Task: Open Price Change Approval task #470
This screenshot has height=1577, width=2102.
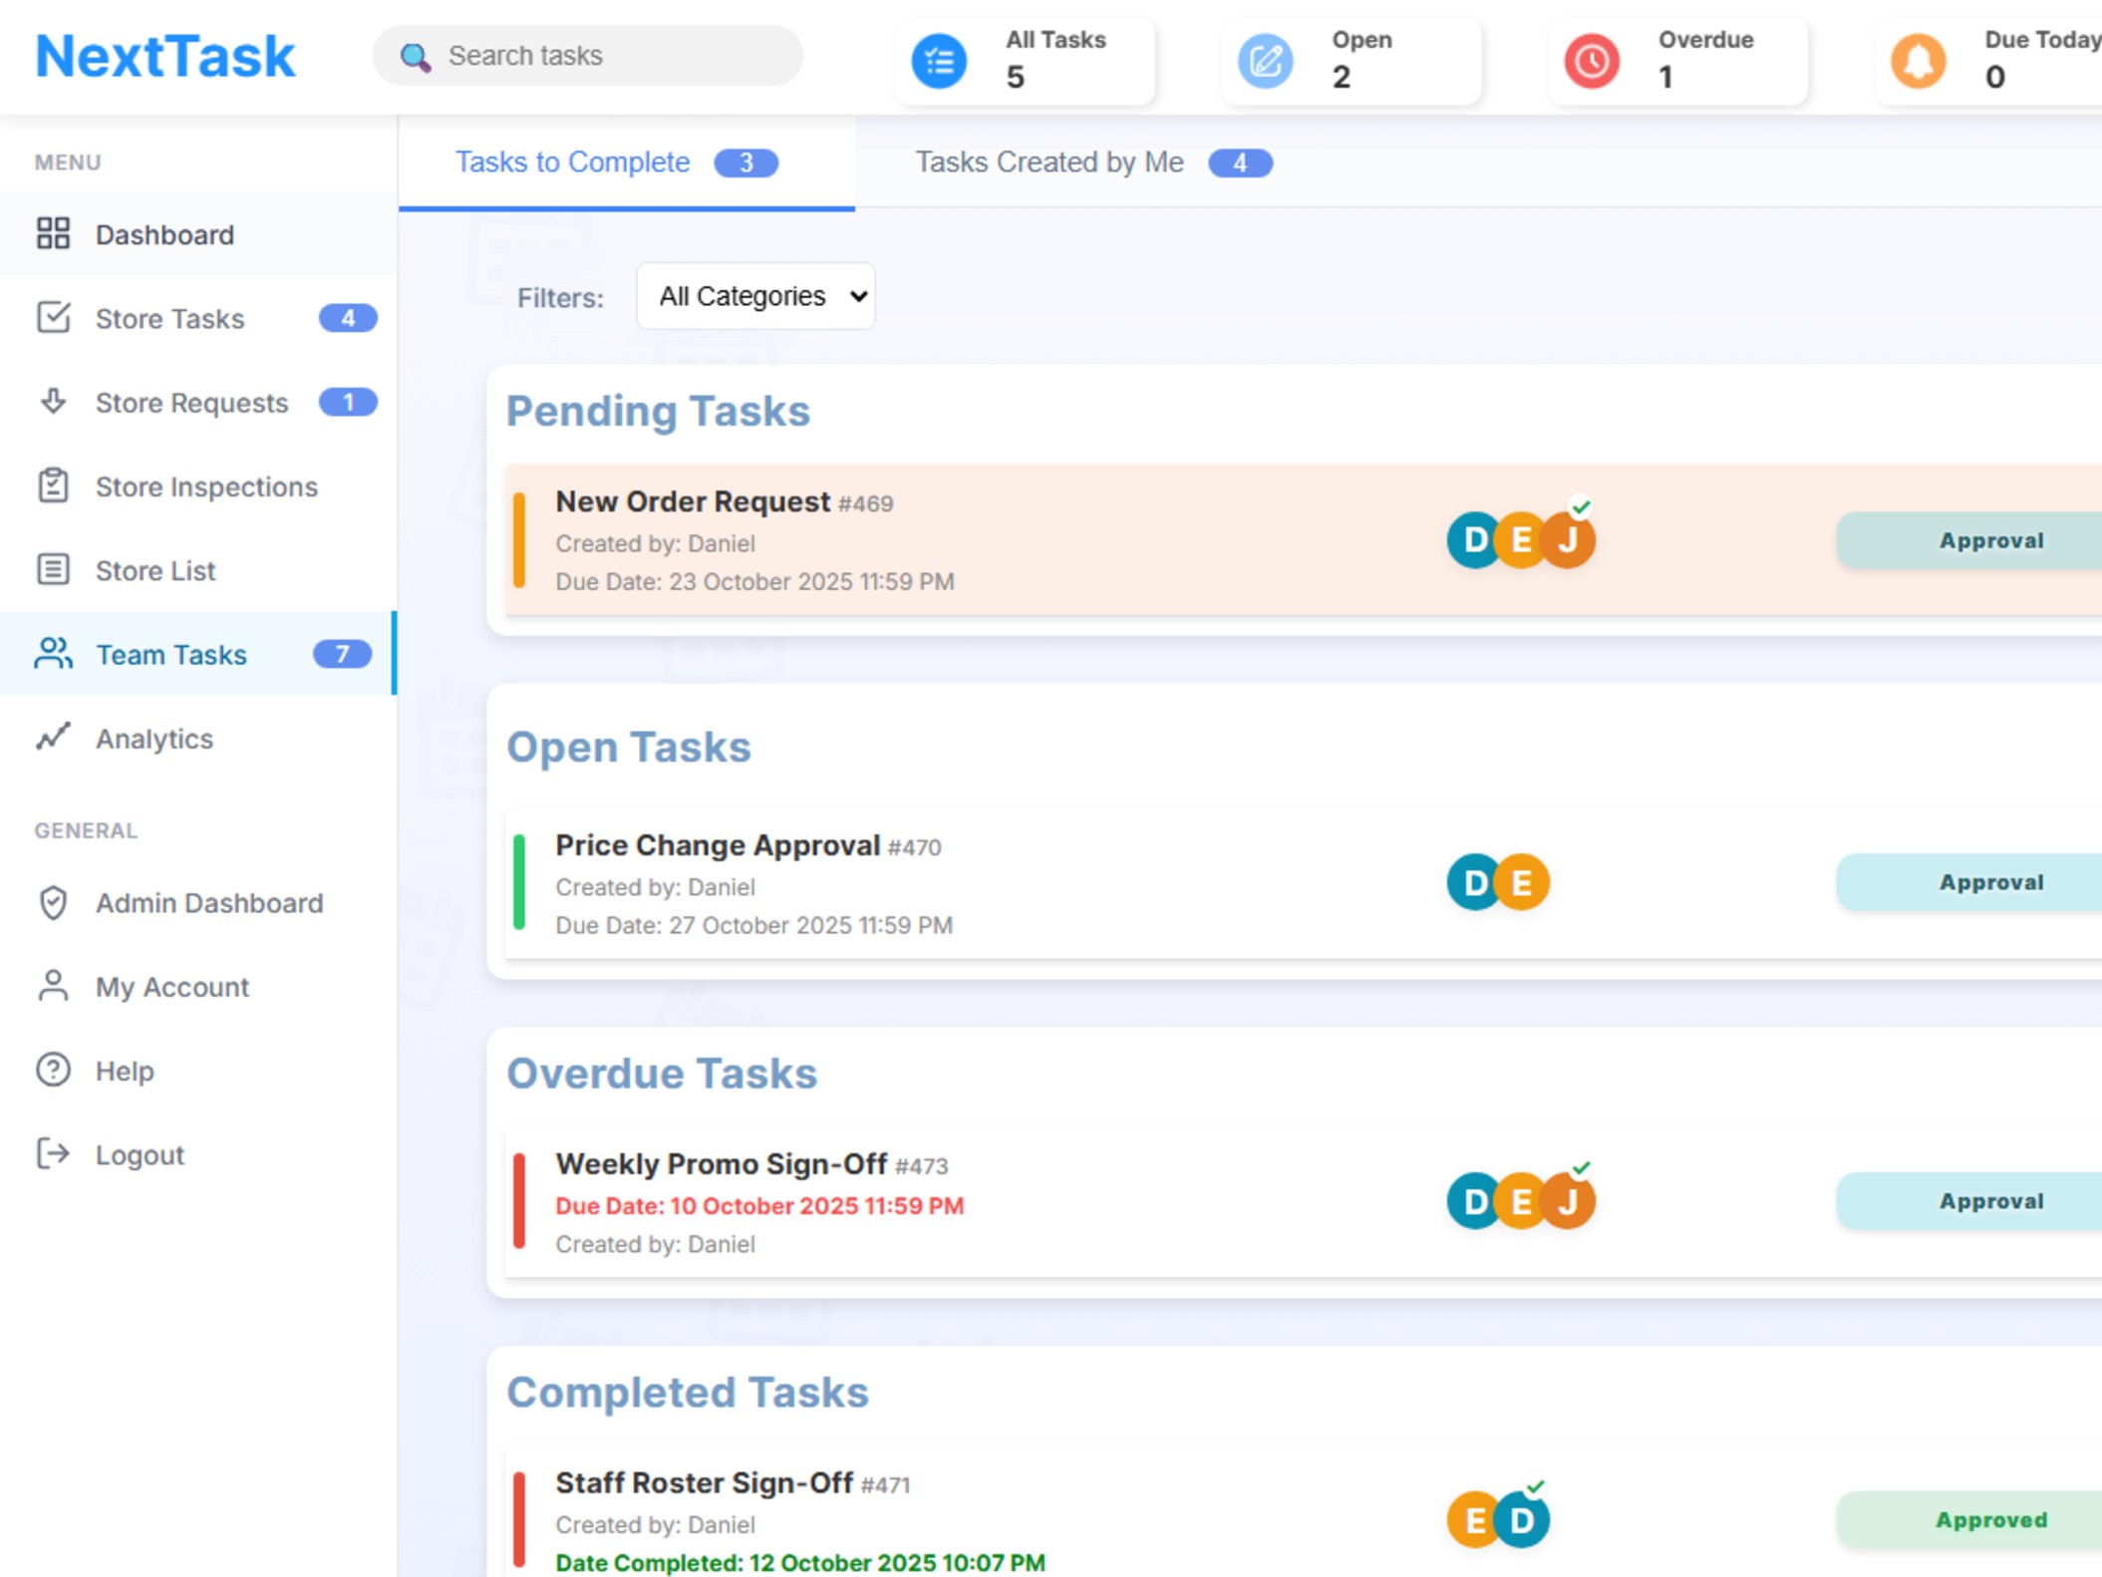Action: pyautogui.click(x=1303, y=883)
